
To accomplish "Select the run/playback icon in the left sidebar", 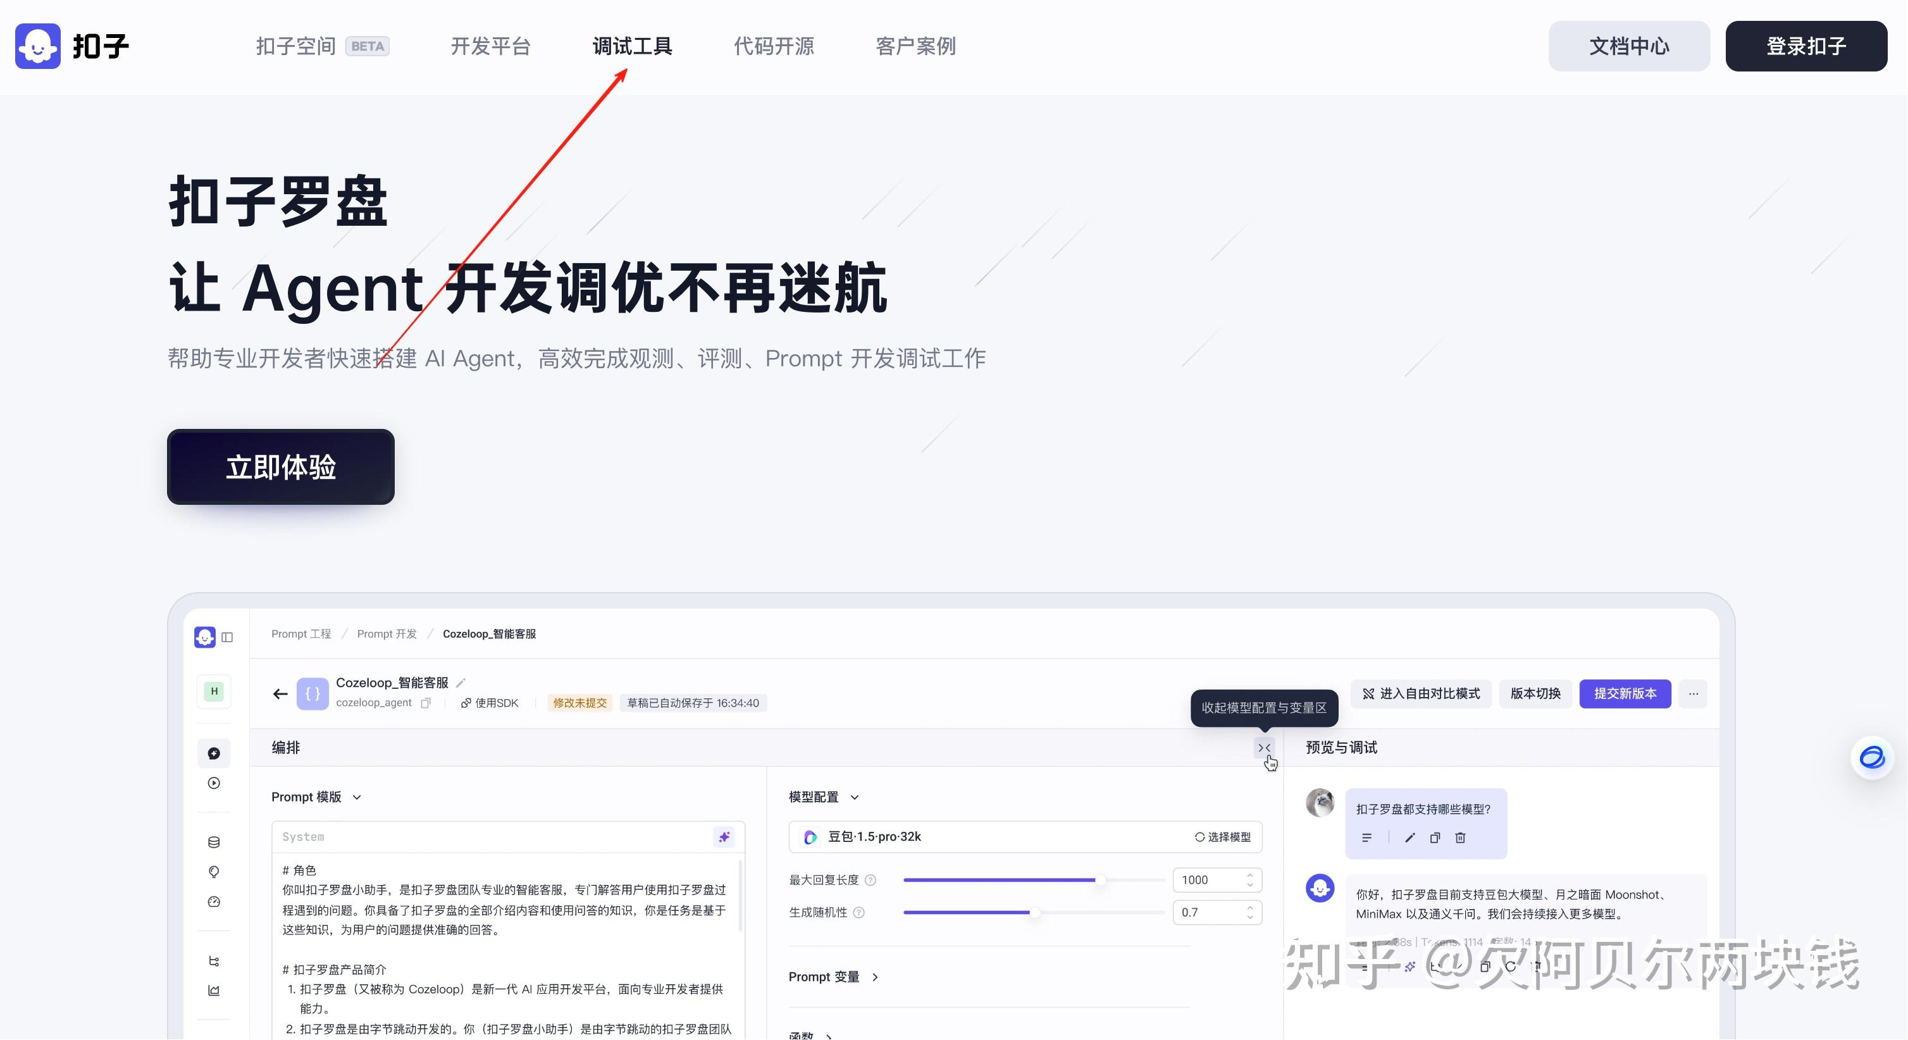I will tap(213, 783).
